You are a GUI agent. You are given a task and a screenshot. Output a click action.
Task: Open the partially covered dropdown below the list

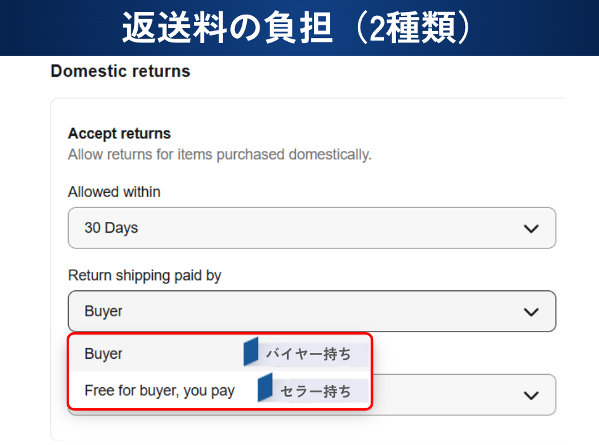(x=463, y=395)
